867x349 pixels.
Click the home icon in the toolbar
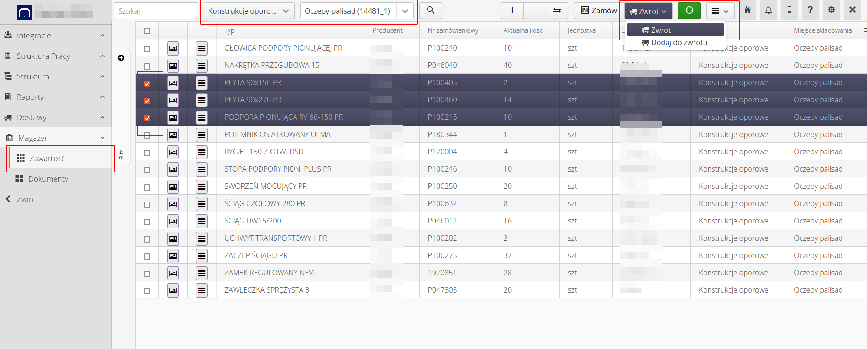click(748, 10)
